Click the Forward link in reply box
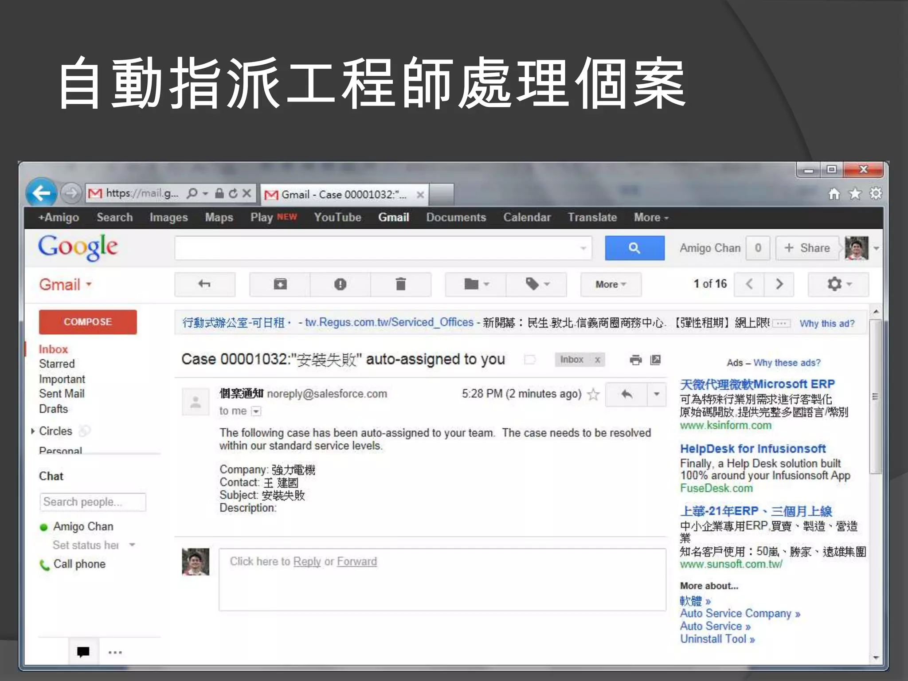Screen dimensions: 908x681 [357, 562]
